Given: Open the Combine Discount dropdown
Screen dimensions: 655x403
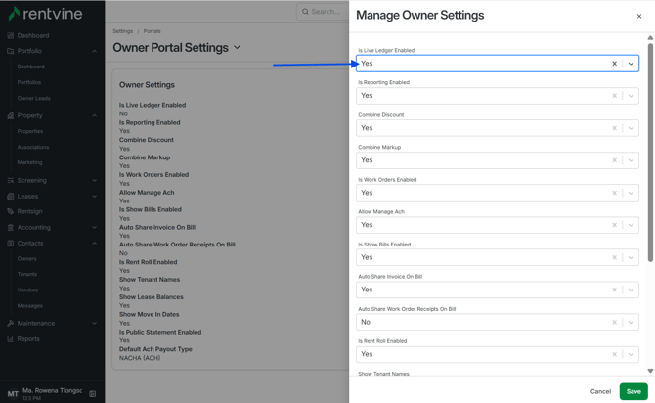Looking at the screenshot, I should 631,128.
